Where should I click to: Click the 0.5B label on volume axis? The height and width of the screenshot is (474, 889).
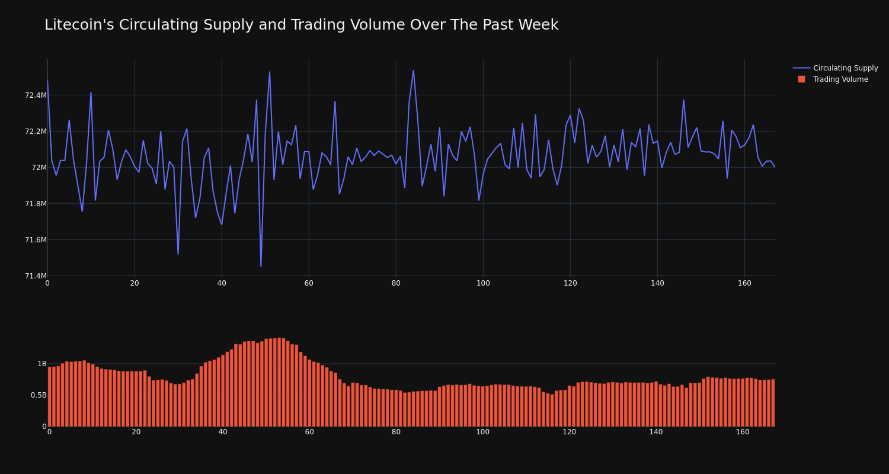[39, 395]
